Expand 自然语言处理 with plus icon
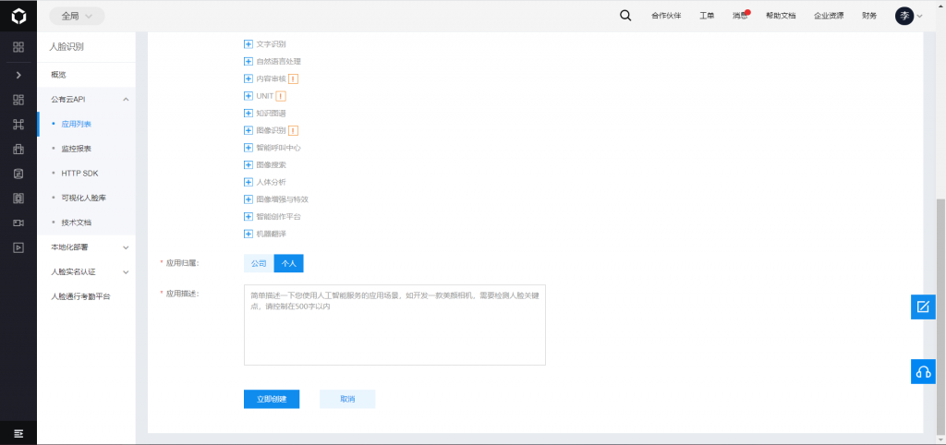Screen dimensions: 946x445 (x=248, y=62)
